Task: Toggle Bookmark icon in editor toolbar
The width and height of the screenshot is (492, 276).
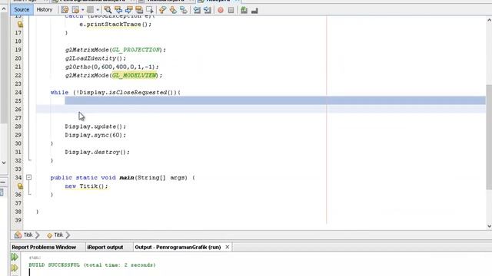Action: click(184, 10)
